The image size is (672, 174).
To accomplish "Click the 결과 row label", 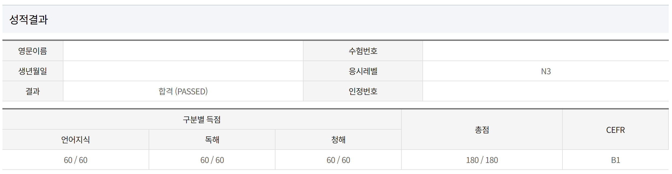I will [x=33, y=91].
